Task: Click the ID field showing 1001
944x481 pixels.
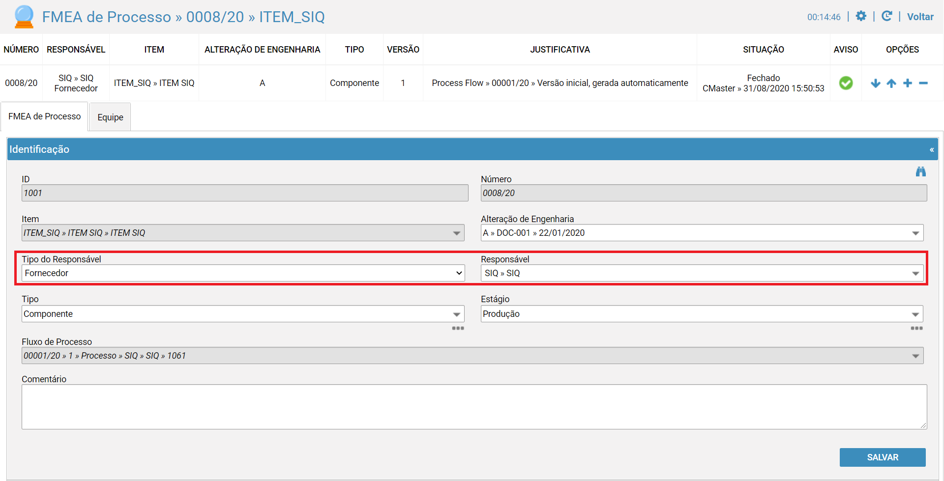Action: [x=245, y=193]
